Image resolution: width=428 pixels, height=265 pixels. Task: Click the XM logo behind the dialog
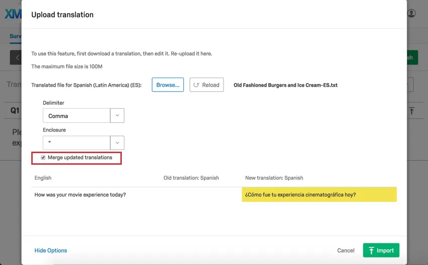pos(11,14)
